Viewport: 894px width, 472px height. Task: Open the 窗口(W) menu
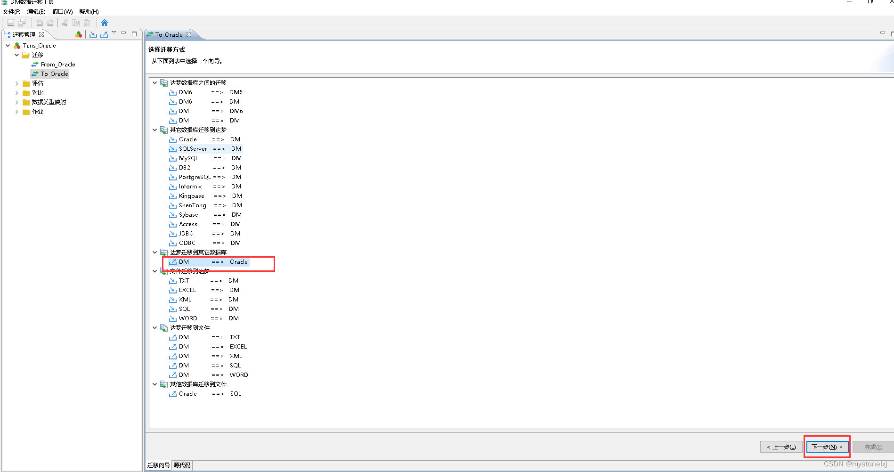coord(63,12)
